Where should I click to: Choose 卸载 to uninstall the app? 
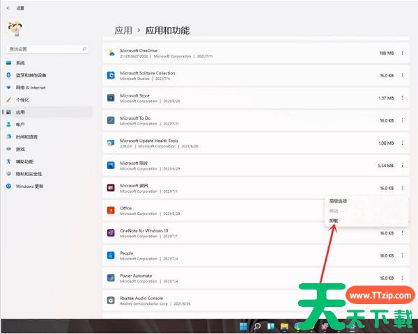click(366, 221)
